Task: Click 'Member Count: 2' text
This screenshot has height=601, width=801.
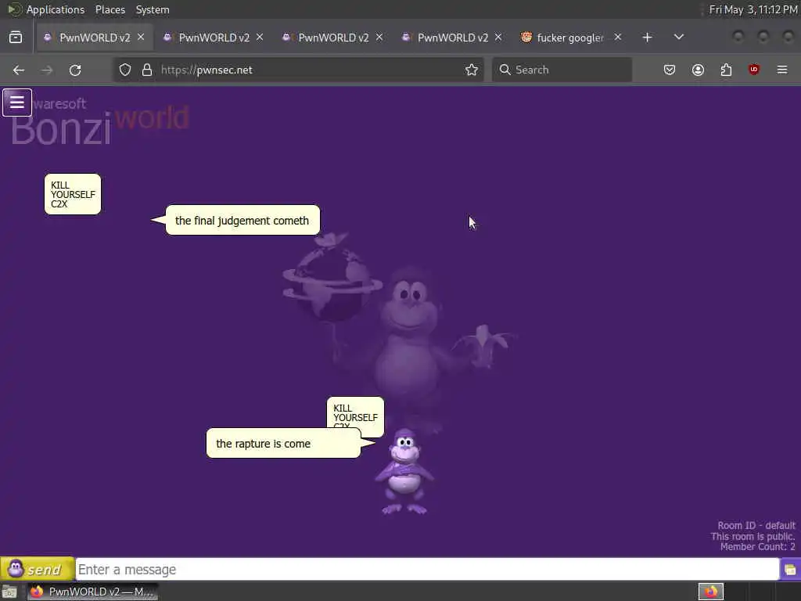Action: point(757,547)
